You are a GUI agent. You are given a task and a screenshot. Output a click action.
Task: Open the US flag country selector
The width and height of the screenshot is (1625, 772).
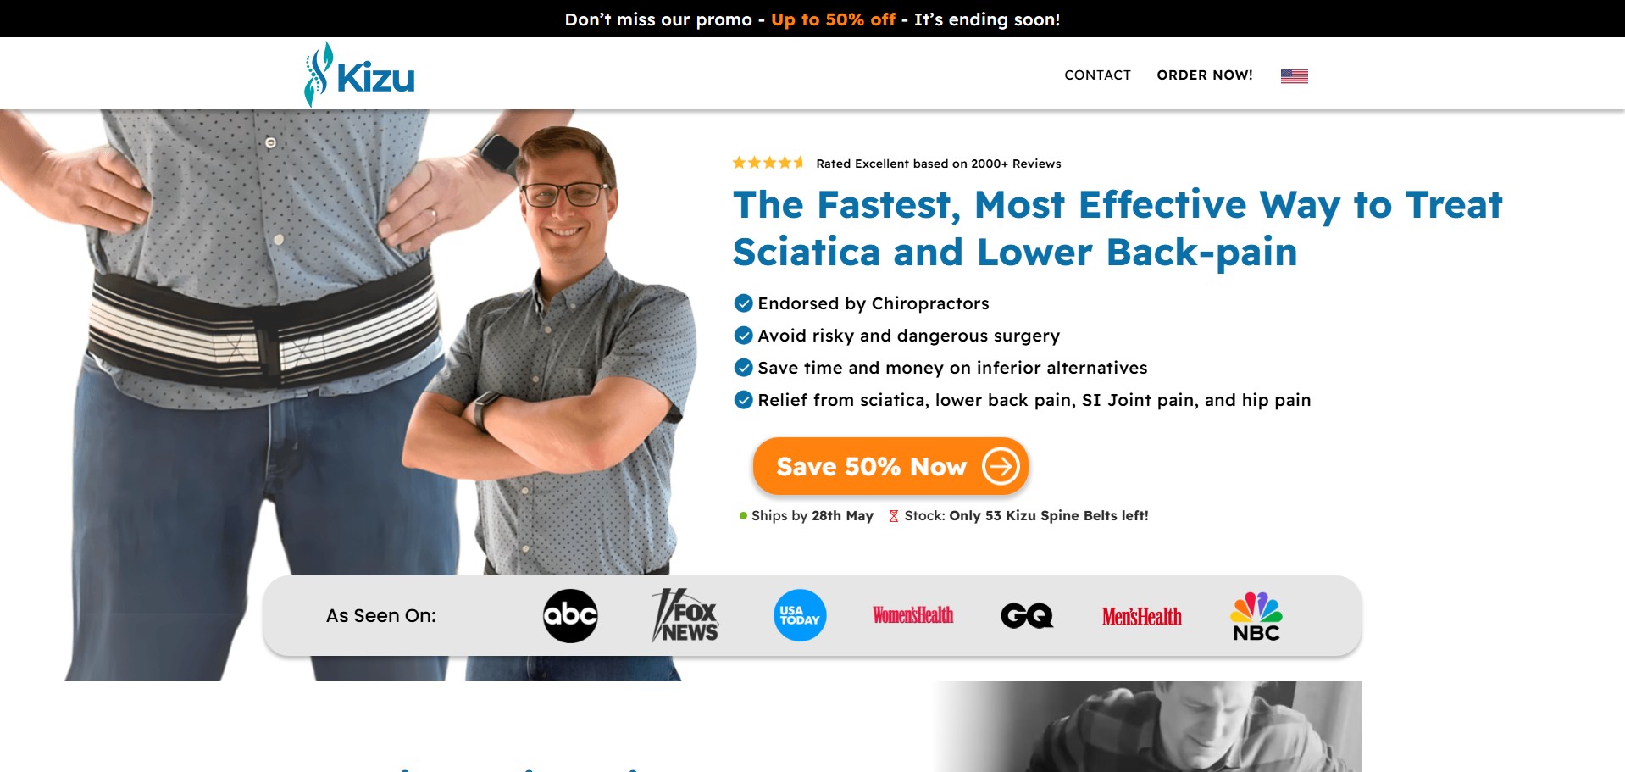pyautogui.click(x=1294, y=75)
